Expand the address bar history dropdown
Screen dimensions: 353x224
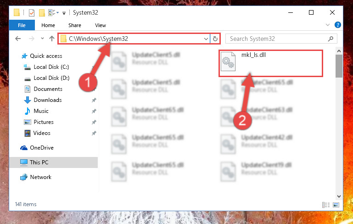[x=206, y=39]
